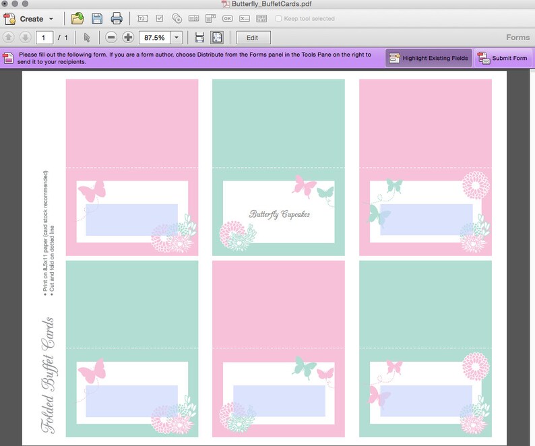Open the zoom level dropdown arrow

(177, 38)
